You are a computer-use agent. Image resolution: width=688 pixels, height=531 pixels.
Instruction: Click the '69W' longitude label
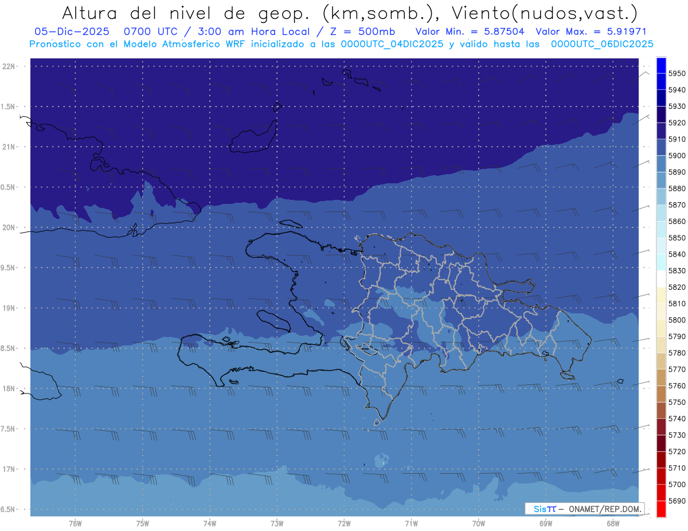[546, 523]
